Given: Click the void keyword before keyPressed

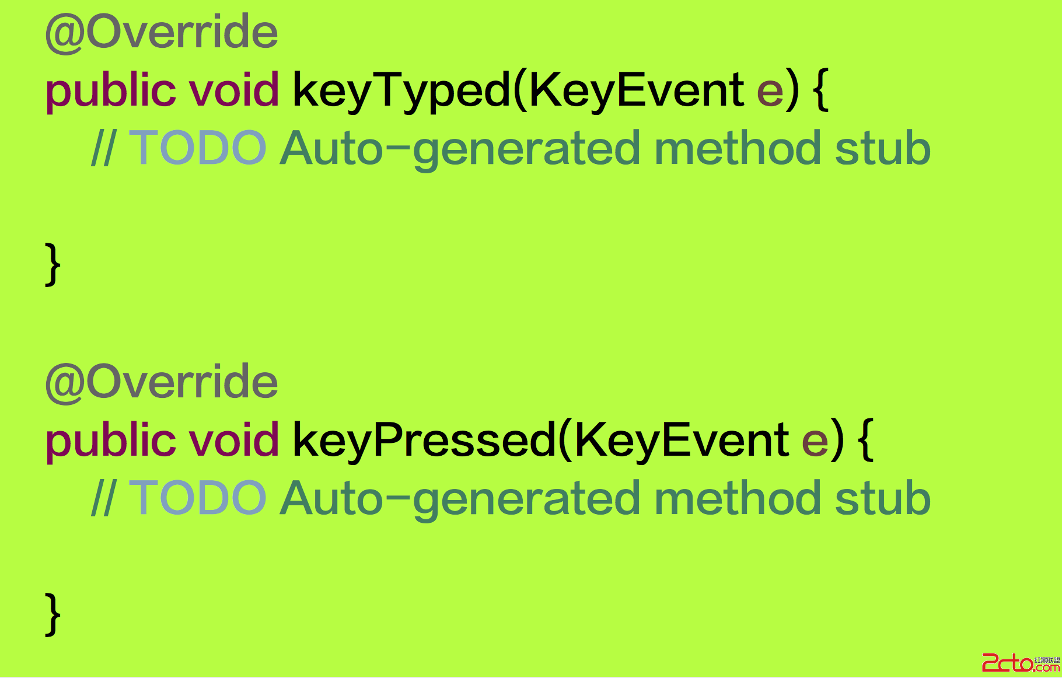Looking at the screenshot, I should tap(233, 440).
